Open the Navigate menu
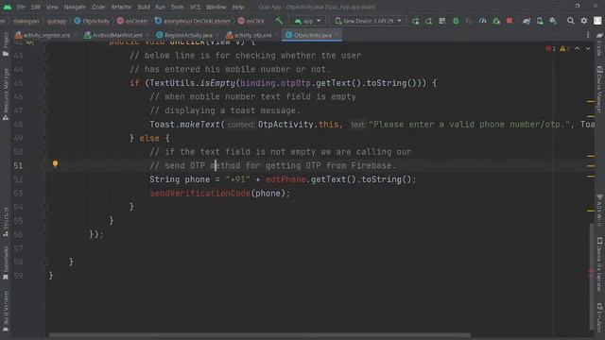Image resolution: width=605 pixels, height=340 pixels. [75, 7]
